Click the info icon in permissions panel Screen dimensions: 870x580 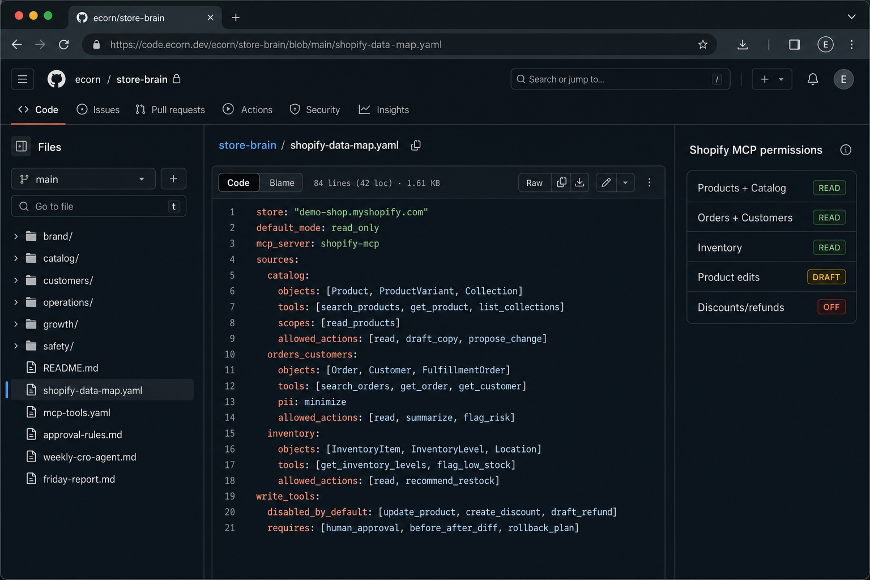846,150
